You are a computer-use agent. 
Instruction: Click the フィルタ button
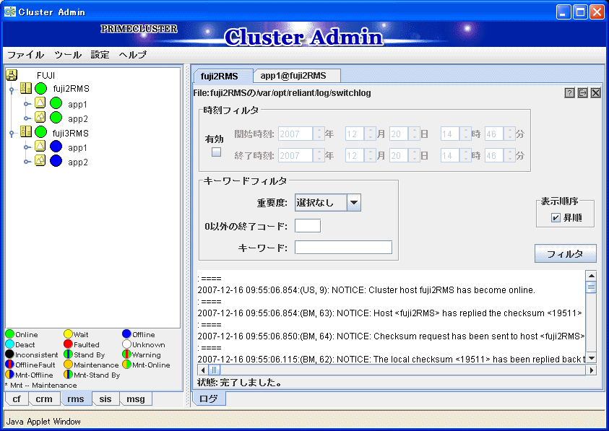click(x=565, y=253)
